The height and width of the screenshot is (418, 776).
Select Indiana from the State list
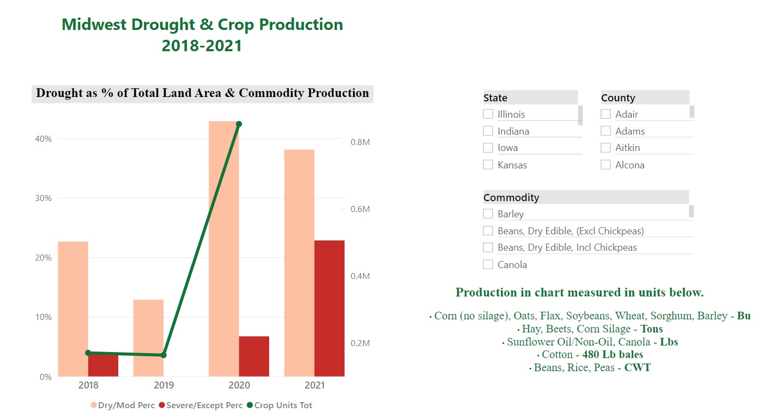coord(487,131)
